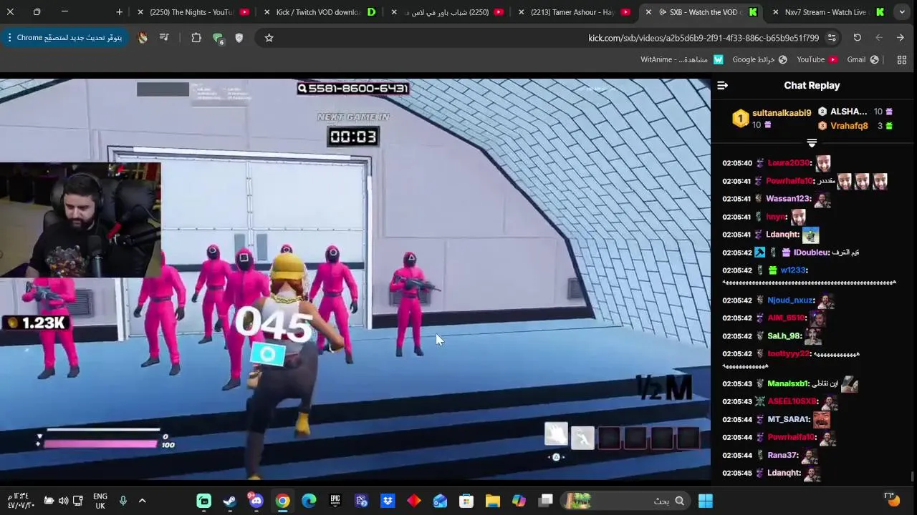Image resolution: width=917 pixels, height=515 pixels.
Task: Open Copilot from the taskbar
Action: (519, 501)
